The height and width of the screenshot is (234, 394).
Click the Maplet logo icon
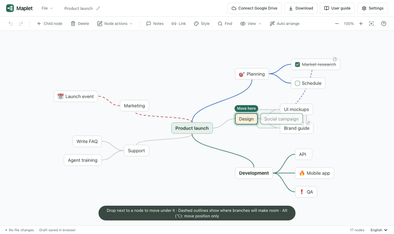(x=10, y=8)
